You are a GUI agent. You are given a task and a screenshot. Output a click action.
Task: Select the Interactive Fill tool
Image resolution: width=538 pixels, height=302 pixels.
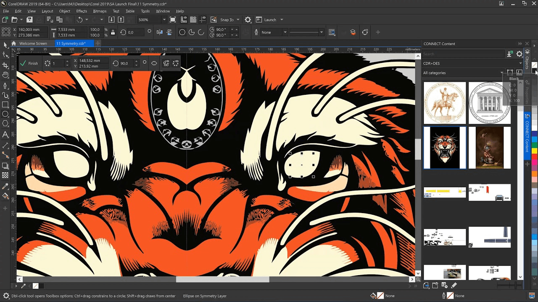click(5, 196)
